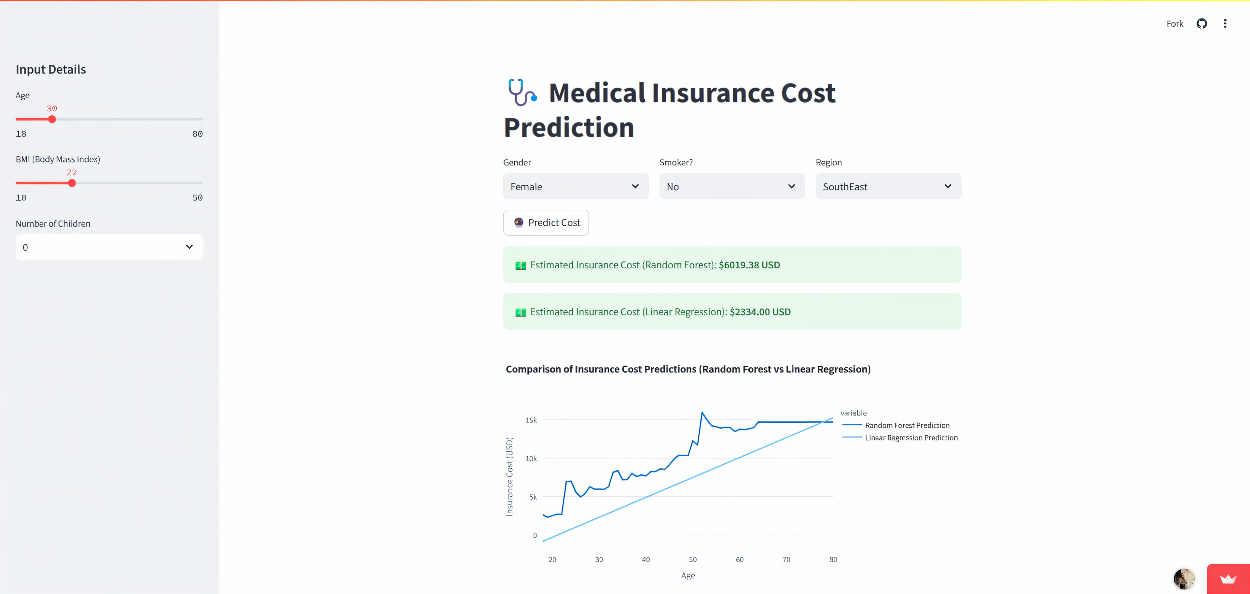Click the money icon beside Random Forest estimate

[x=520, y=265]
